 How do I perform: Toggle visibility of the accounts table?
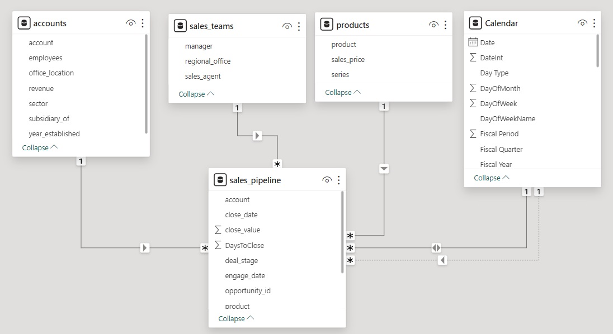[130, 23]
